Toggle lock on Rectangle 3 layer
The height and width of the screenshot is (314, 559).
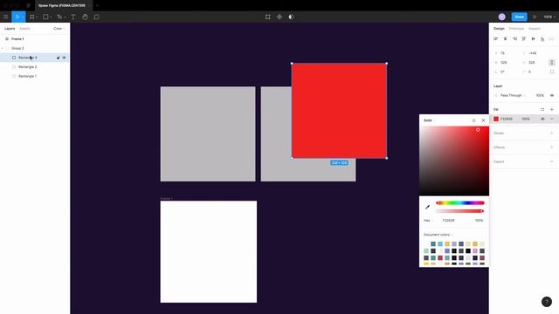(x=59, y=58)
